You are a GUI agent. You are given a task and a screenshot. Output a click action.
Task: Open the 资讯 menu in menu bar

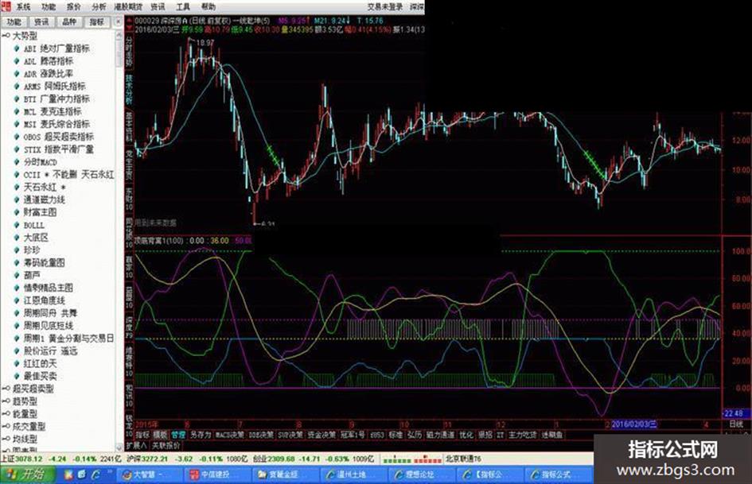[x=158, y=6]
